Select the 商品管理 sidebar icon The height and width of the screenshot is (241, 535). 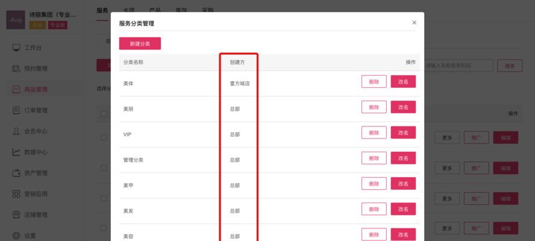pyautogui.click(x=16, y=89)
